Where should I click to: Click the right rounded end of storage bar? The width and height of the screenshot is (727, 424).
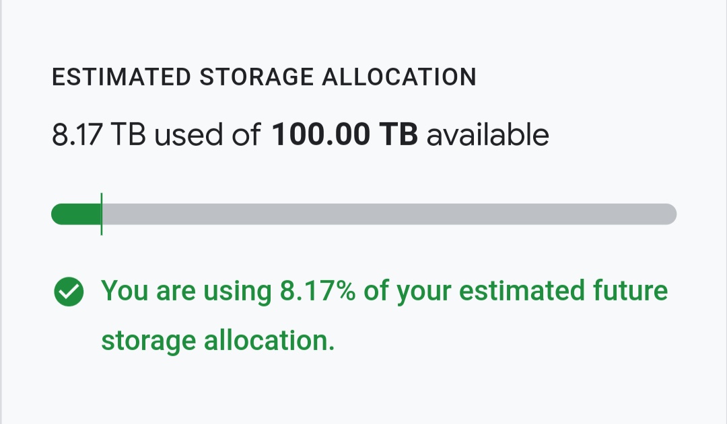[669, 214]
